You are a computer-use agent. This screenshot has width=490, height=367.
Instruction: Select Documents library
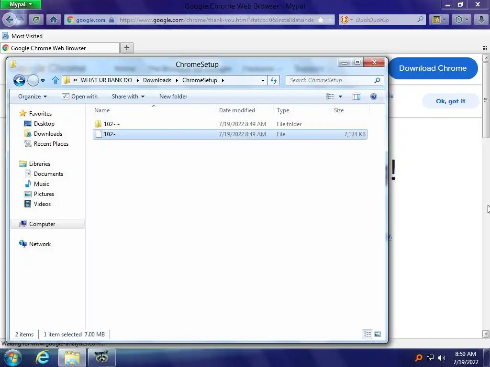tap(48, 174)
